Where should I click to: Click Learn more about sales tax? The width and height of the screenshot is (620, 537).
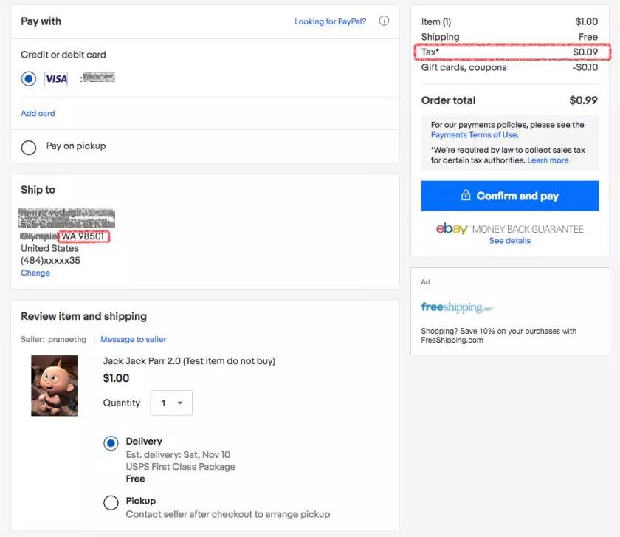click(548, 160)
